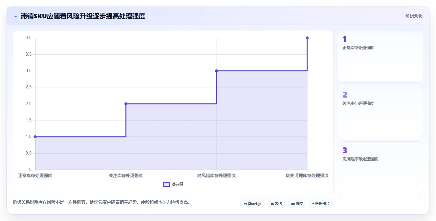Toggle the 指标值 legend swatch
Screen dimensions: 436x221
166,184
